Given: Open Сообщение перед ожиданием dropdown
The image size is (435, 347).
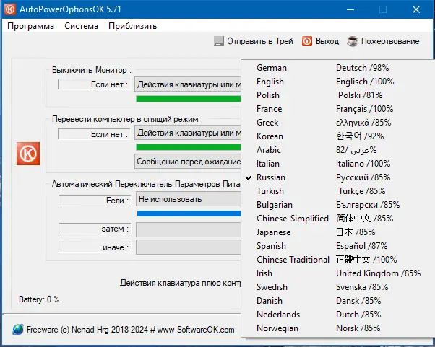Looking at the screenshot, I should [188, 162].
